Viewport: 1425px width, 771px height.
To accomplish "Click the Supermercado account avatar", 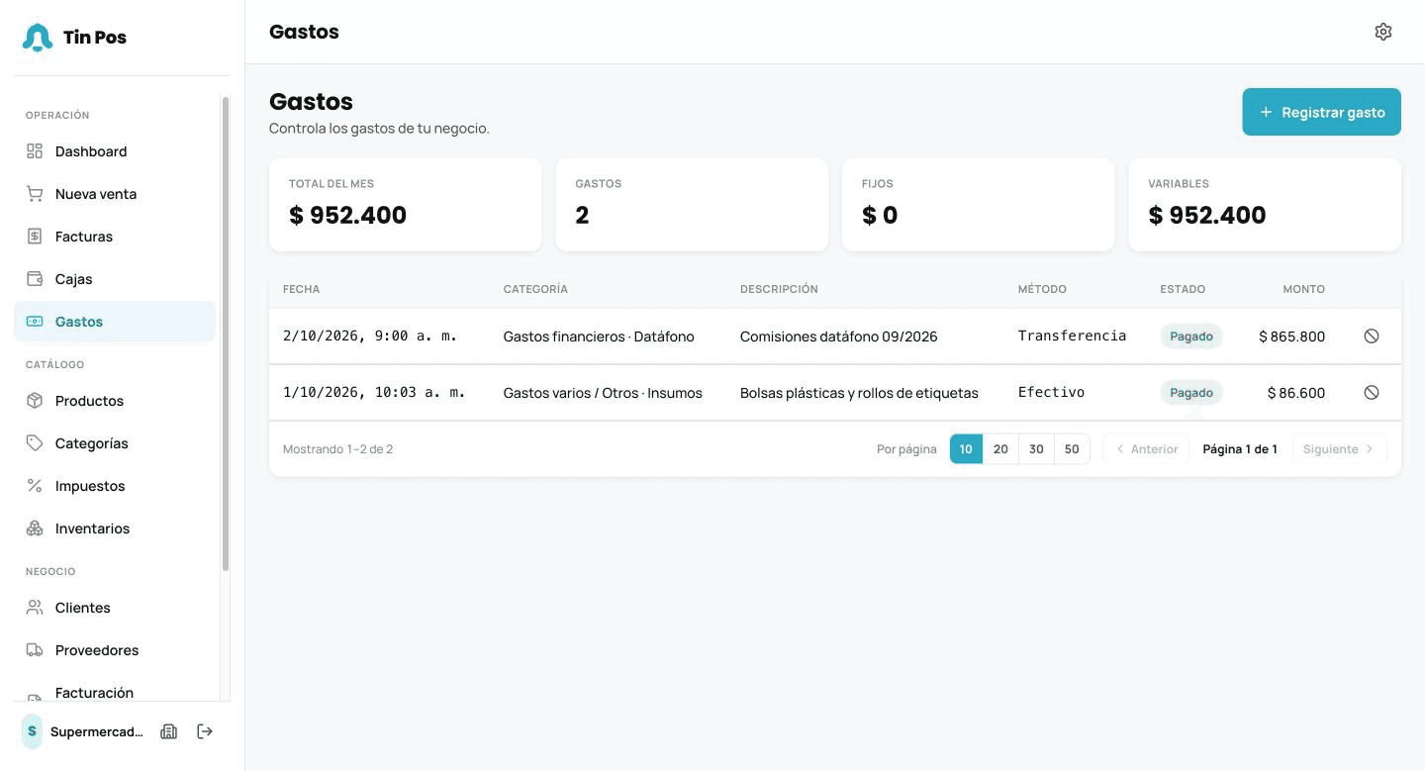I will (33, 731).
